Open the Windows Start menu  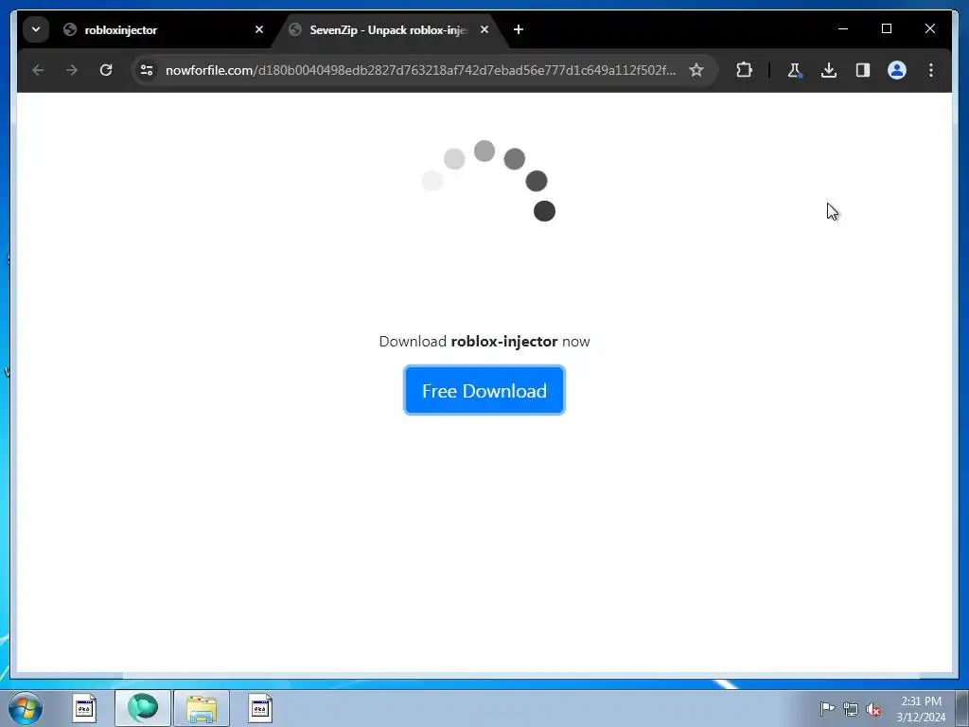[x=26, y=708]
